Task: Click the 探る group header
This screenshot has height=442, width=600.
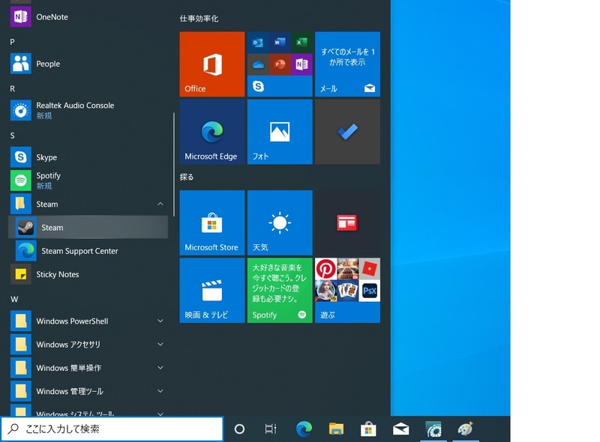Action: (x=187, y=177)
